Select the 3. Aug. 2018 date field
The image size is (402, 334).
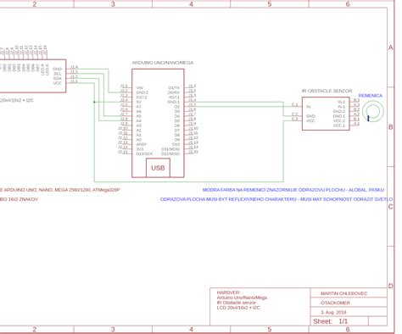pos(333,312)
